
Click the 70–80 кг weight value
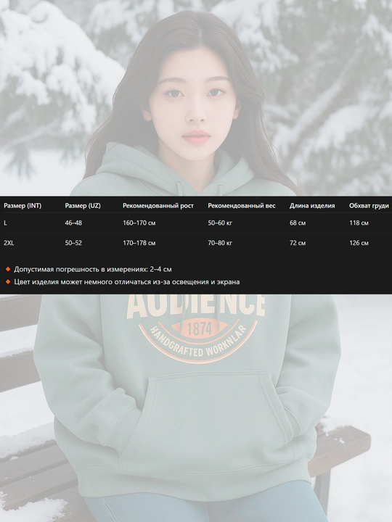[x=220, y=243]
